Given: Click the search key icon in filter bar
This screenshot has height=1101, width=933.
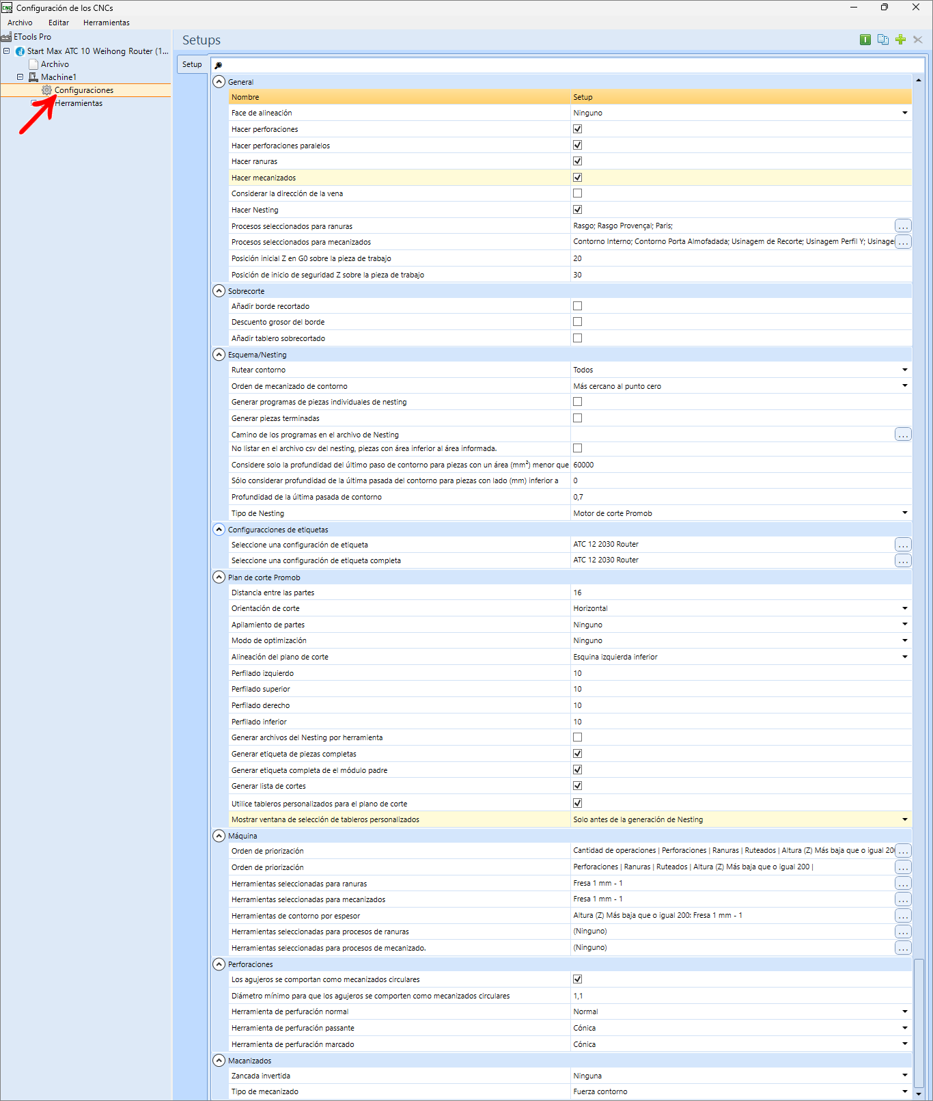Looking at the screenshot, I should pos(219,66).
